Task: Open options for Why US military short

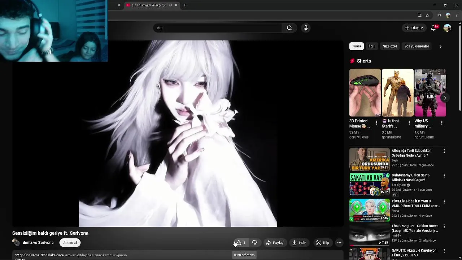Action: [x=442, y=123]
